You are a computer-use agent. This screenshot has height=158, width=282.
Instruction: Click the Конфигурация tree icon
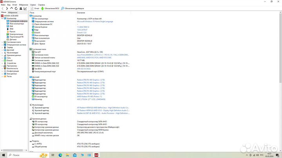[5, 71]
